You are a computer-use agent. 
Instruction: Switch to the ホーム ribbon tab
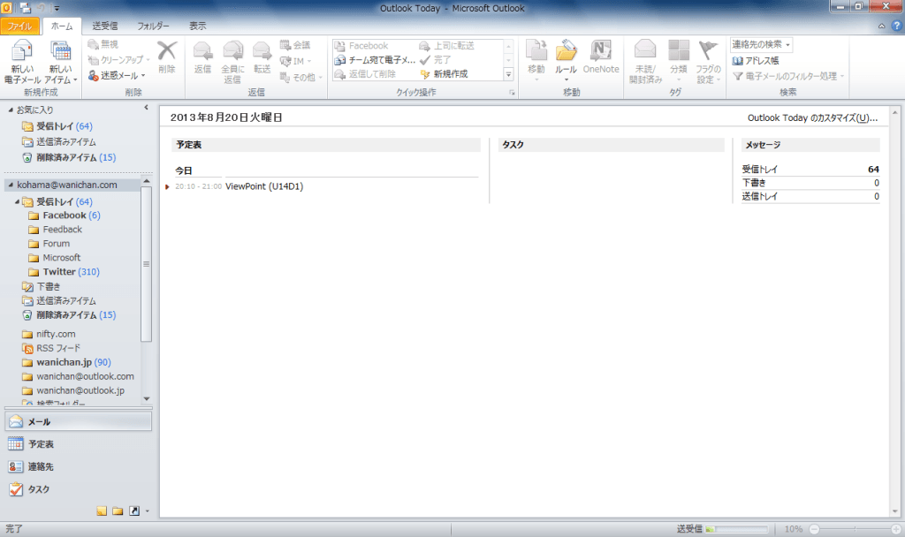click(62, 26)
